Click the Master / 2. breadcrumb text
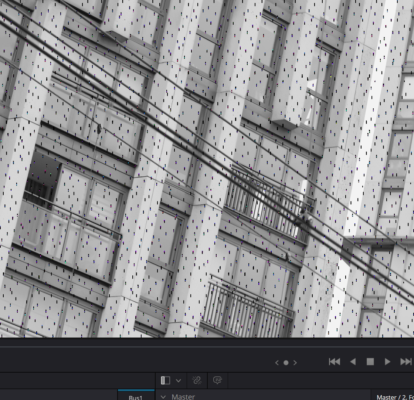Viewport: 414px width, 400px height. coord(395,397)
